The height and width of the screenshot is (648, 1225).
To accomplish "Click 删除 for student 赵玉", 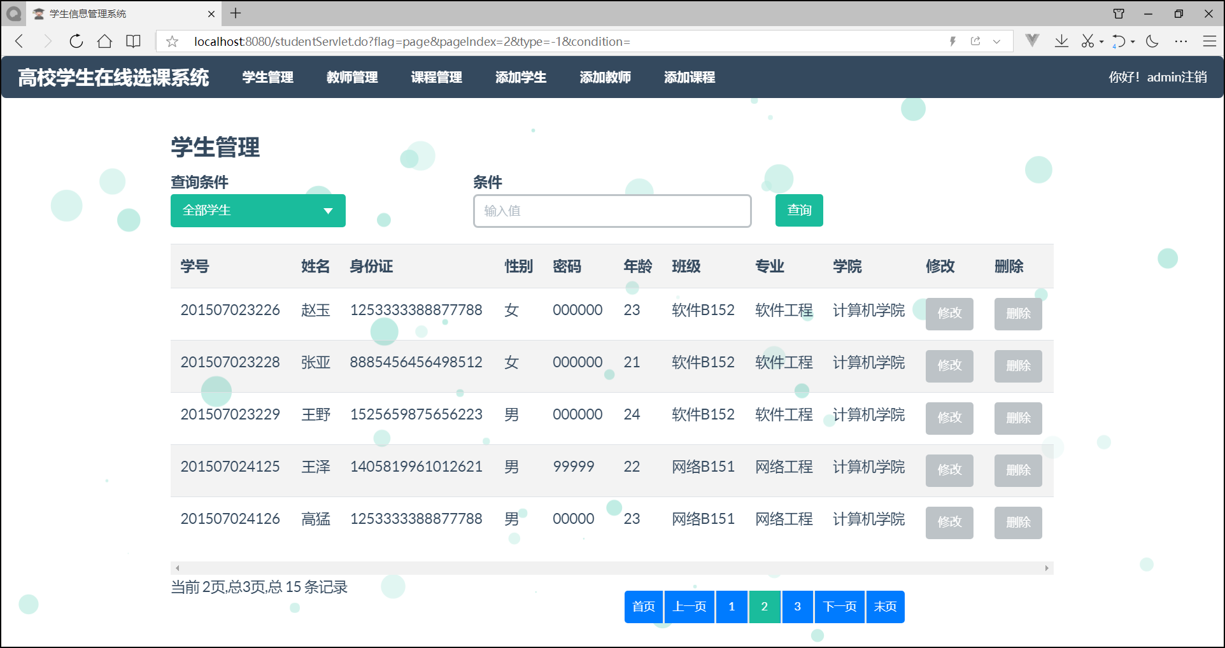I will click(1018, 314).
